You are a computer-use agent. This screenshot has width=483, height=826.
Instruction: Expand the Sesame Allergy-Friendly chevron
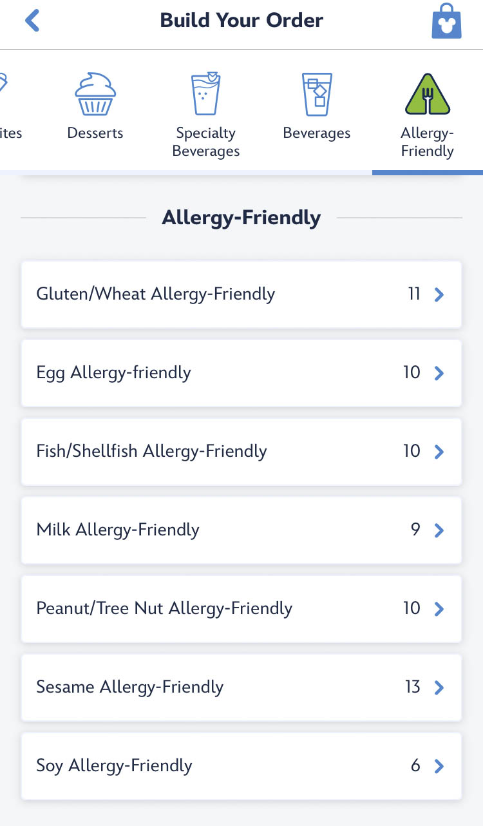pyautogui.click(x=439, y=688)
